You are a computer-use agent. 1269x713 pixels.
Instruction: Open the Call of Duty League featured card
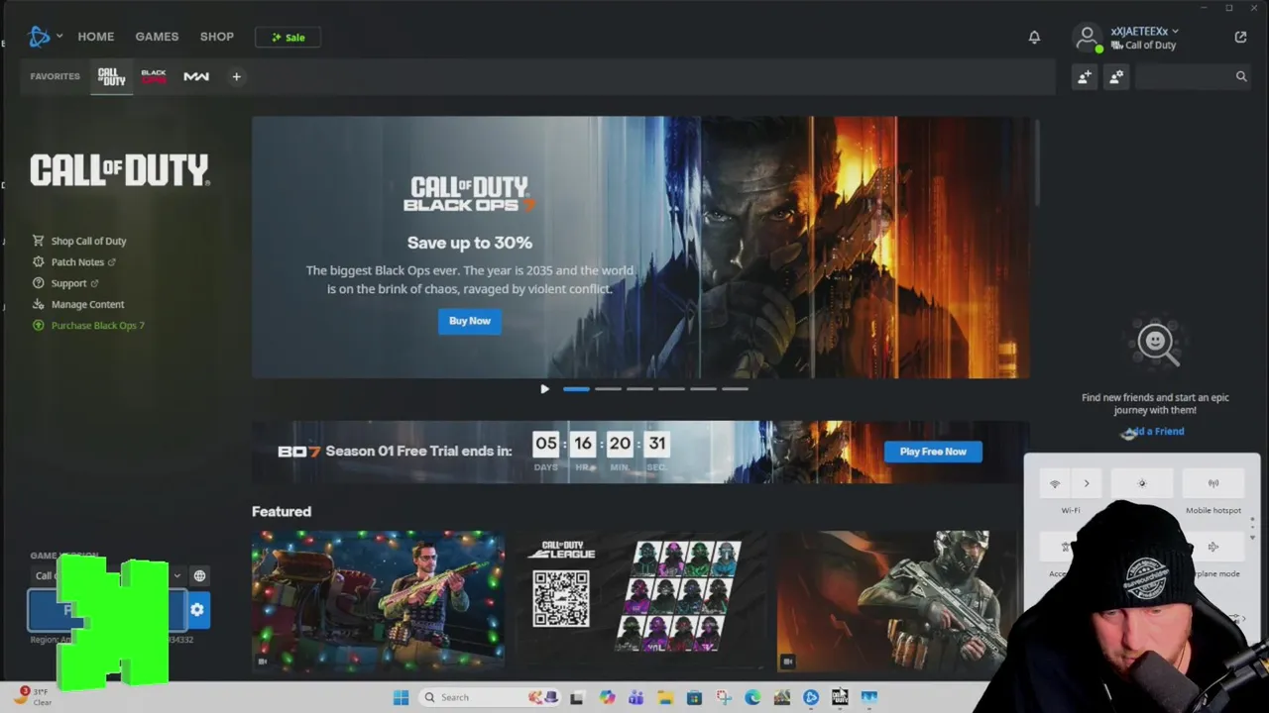click(640, 600)
